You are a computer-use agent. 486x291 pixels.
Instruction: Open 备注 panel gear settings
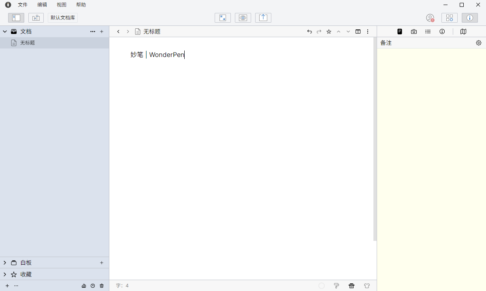479,43
